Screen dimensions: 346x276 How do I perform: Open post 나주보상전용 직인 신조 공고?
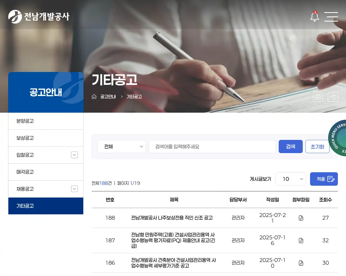172,218
